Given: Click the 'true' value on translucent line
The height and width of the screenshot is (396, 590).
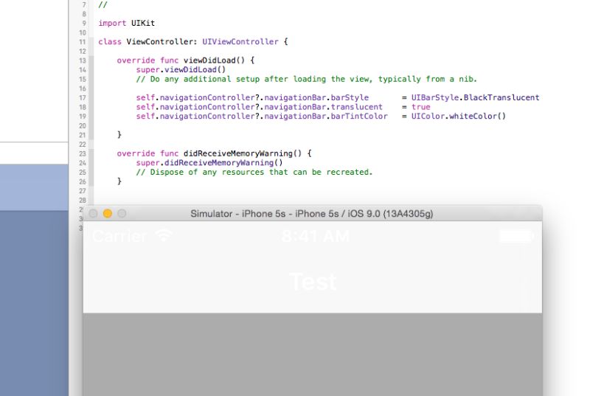Looking at the screenshot, I should 420,107.
